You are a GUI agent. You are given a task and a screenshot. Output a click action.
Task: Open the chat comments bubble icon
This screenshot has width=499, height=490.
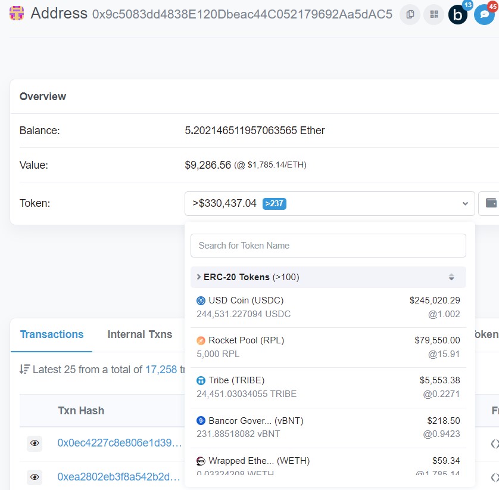coord(484,14)
